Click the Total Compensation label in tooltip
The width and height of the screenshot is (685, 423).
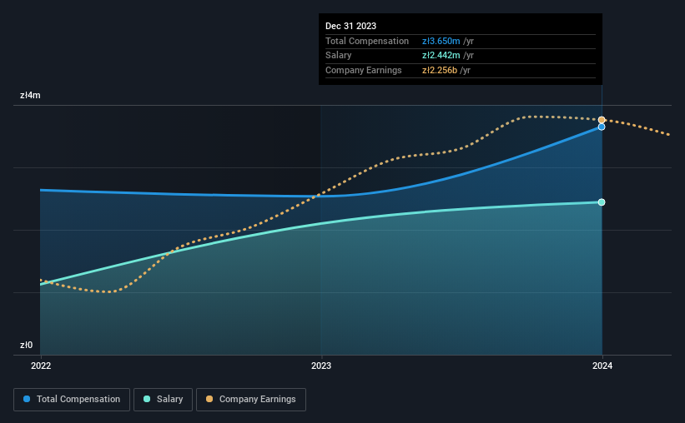(367, 41)
